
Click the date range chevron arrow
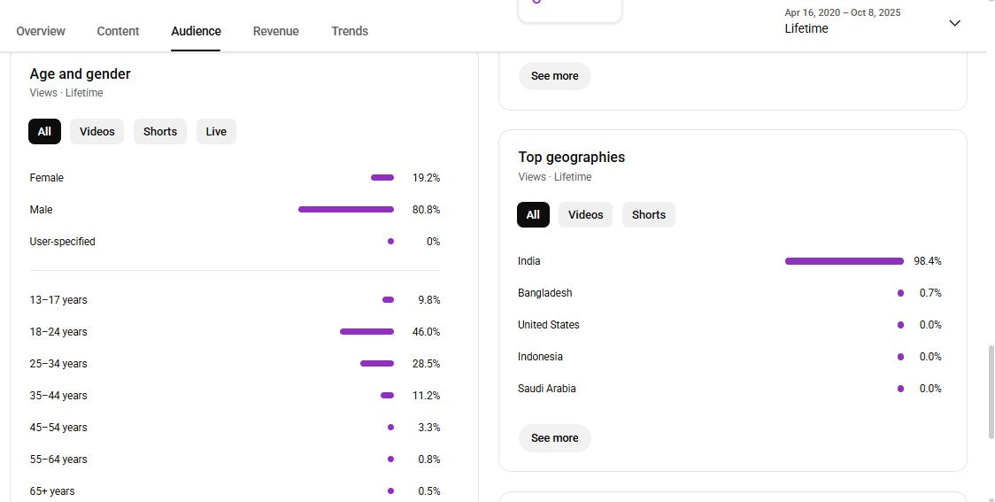[x=954, y=23]
